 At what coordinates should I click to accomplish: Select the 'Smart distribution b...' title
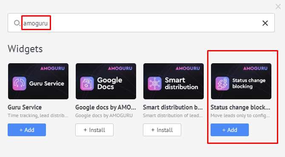[x=173, y=107]
